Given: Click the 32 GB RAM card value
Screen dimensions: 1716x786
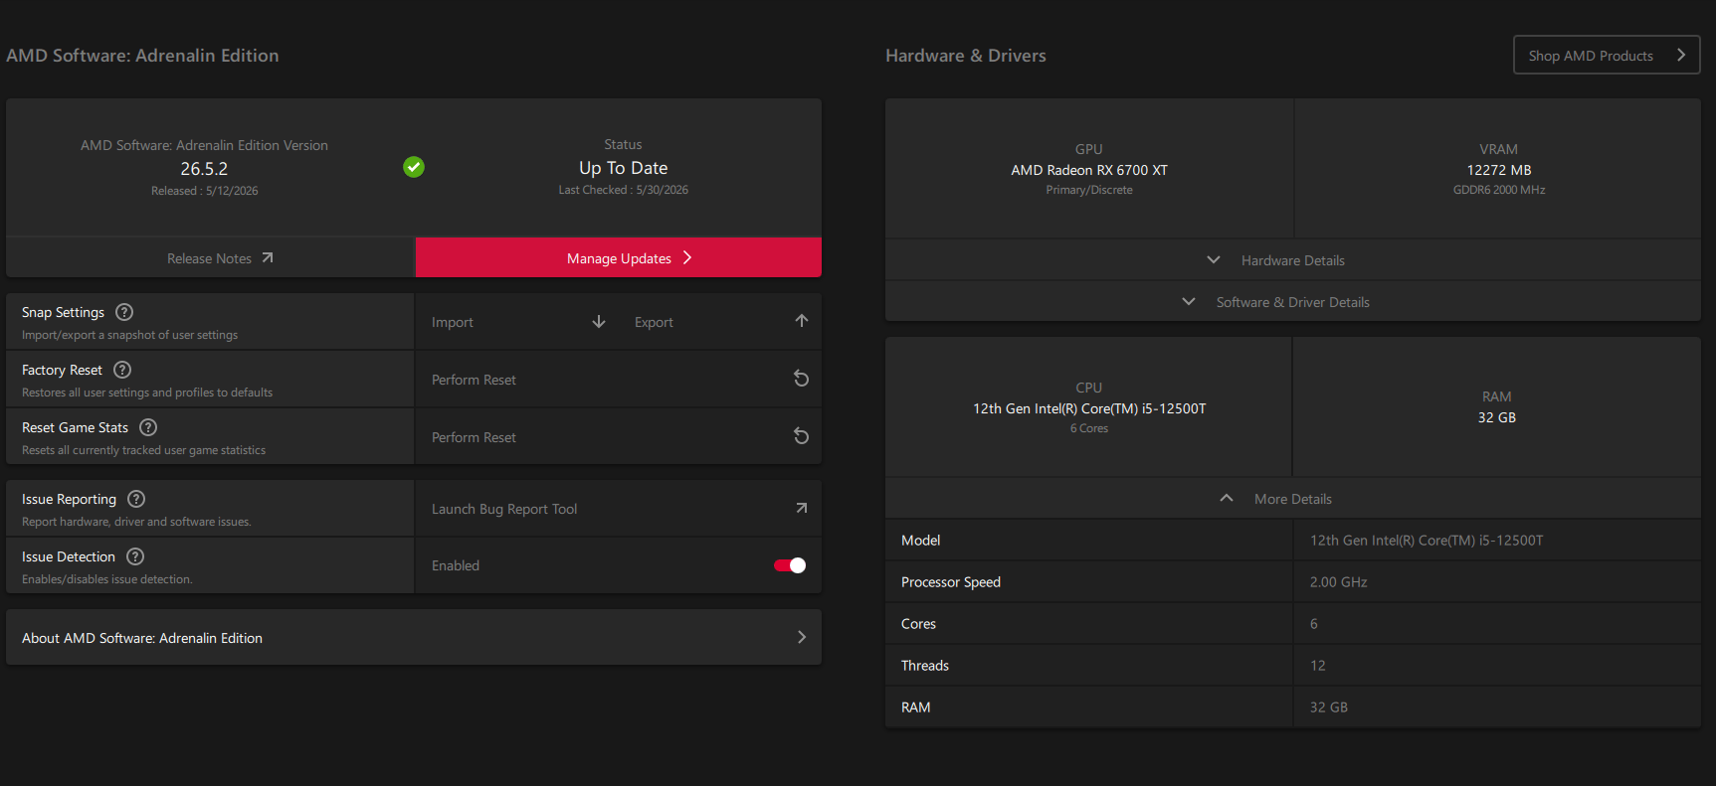Looking at the screenshot, I should 1496,417.
